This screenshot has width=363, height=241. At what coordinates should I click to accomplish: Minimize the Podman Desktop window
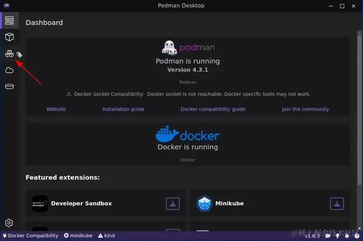coord(331,6)
